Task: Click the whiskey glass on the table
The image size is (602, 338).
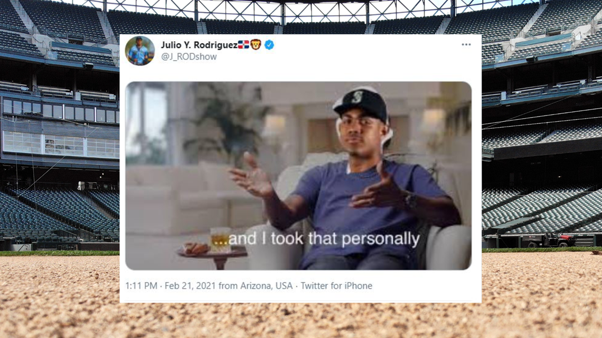Action: click(220, 240)
